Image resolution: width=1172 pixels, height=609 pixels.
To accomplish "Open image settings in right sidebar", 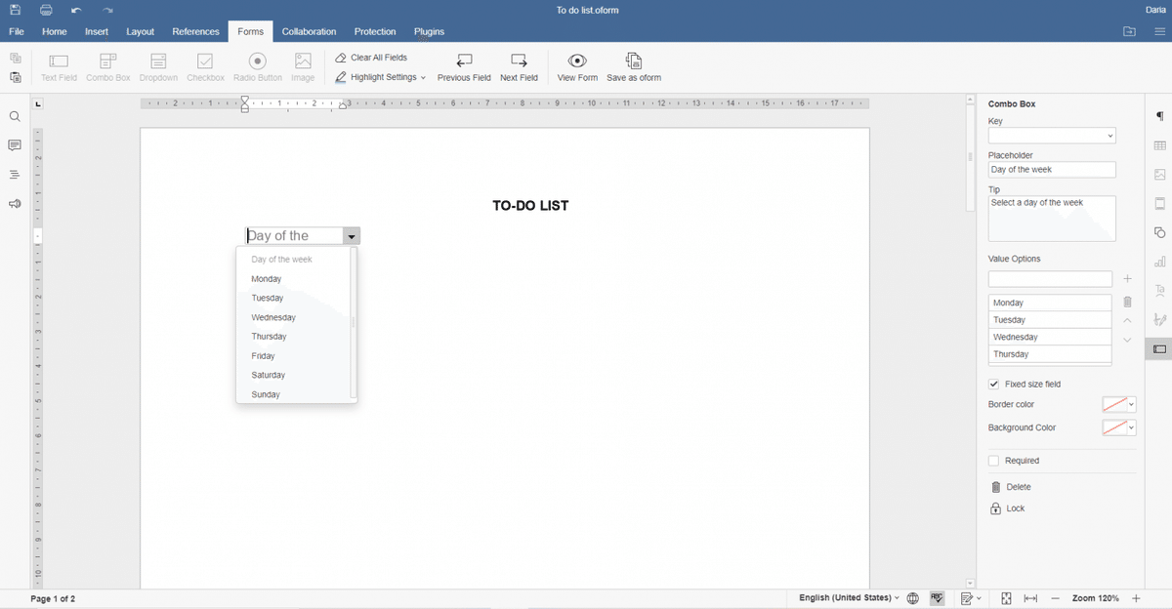I will (1160, 175).
